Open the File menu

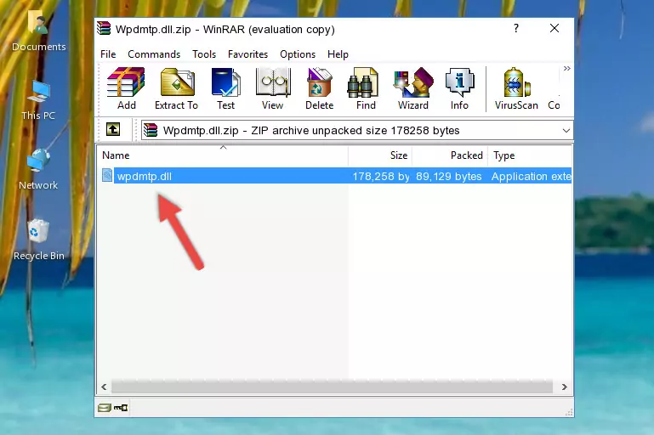pyautogui.click(x=108, y=54)
